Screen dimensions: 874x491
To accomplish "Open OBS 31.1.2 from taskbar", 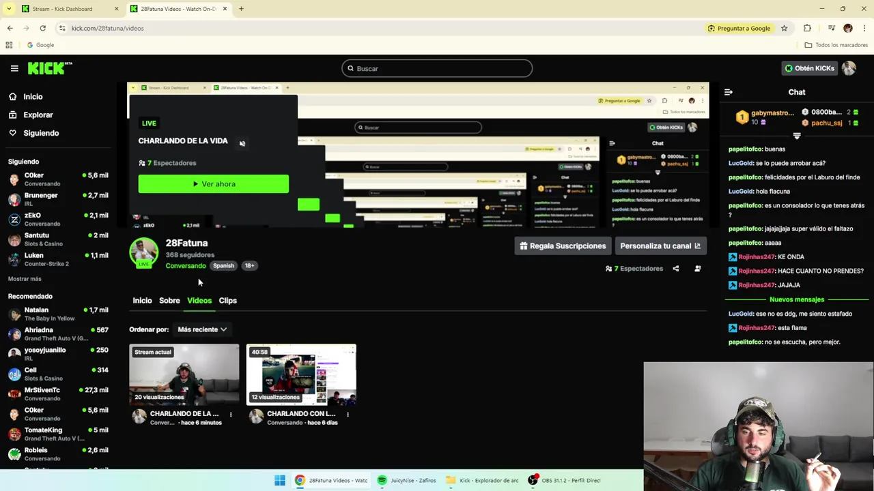I will point(565,481).
